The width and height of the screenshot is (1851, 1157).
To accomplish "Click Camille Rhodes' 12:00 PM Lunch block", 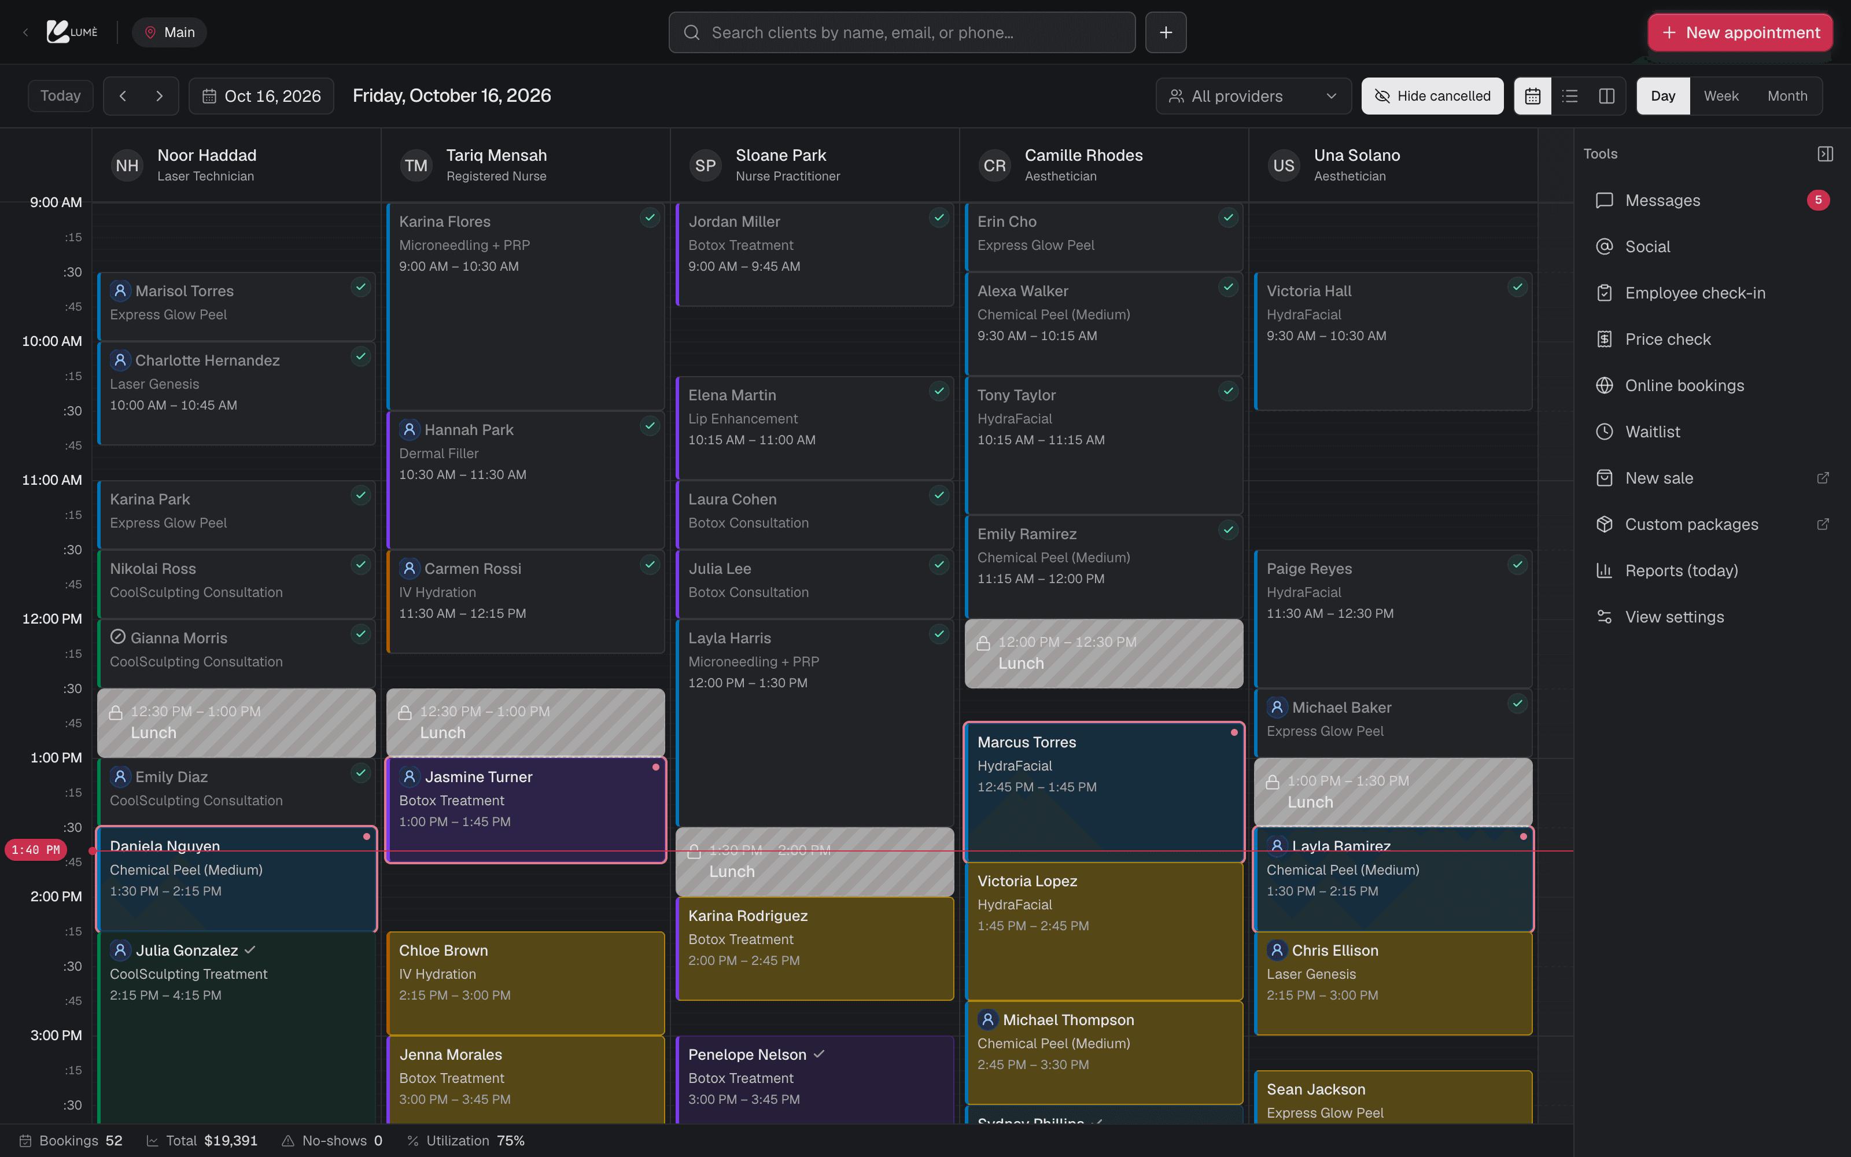I will [1104, 654].
